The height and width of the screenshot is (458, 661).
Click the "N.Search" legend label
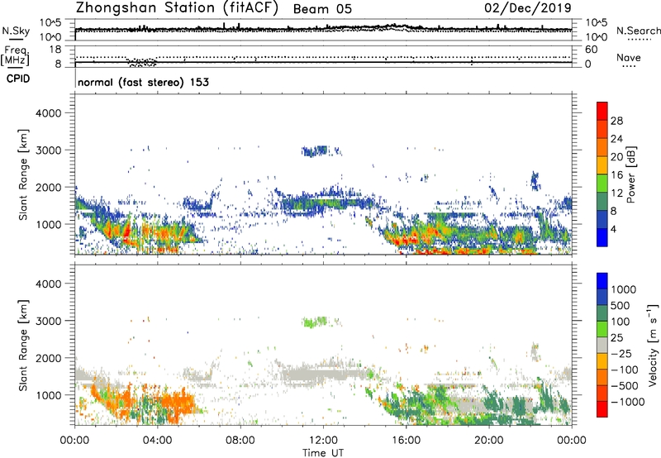pos(638,31)
